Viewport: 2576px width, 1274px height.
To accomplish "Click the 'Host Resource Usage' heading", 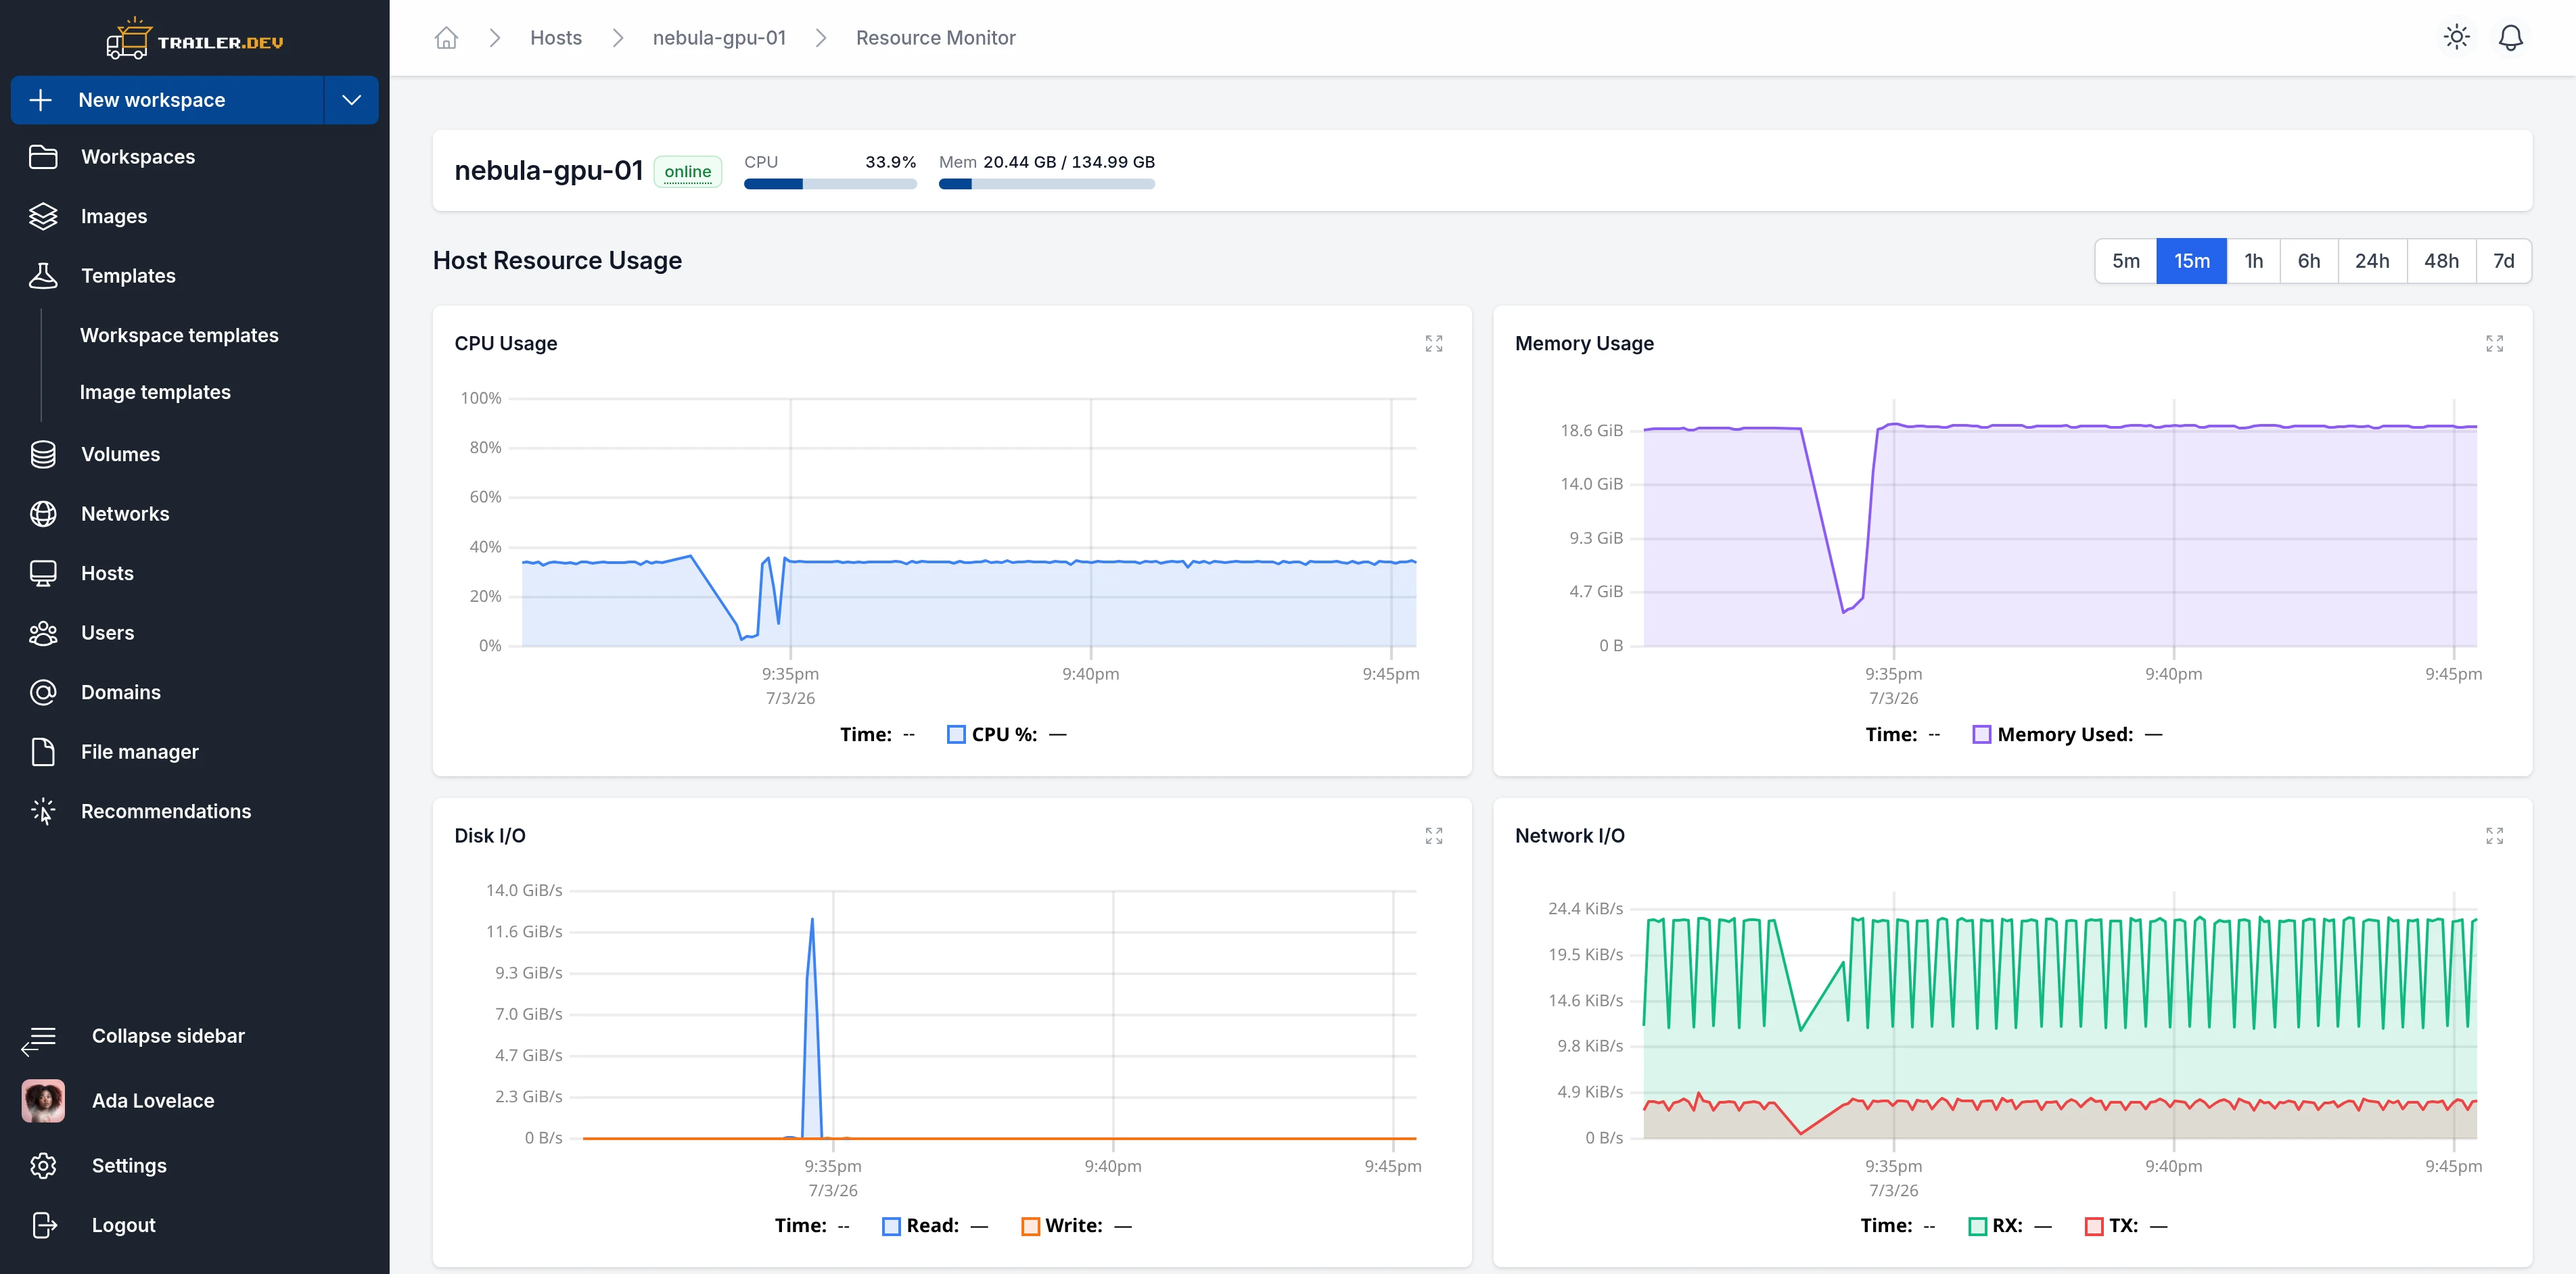I will (x=557, y=261).
